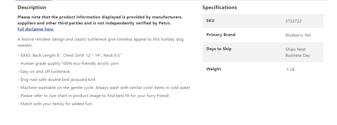Image resolution: width=337 pixels, height=125 pixels.
Task: Click the Specifications heading
Action: [x=219, y=8]
